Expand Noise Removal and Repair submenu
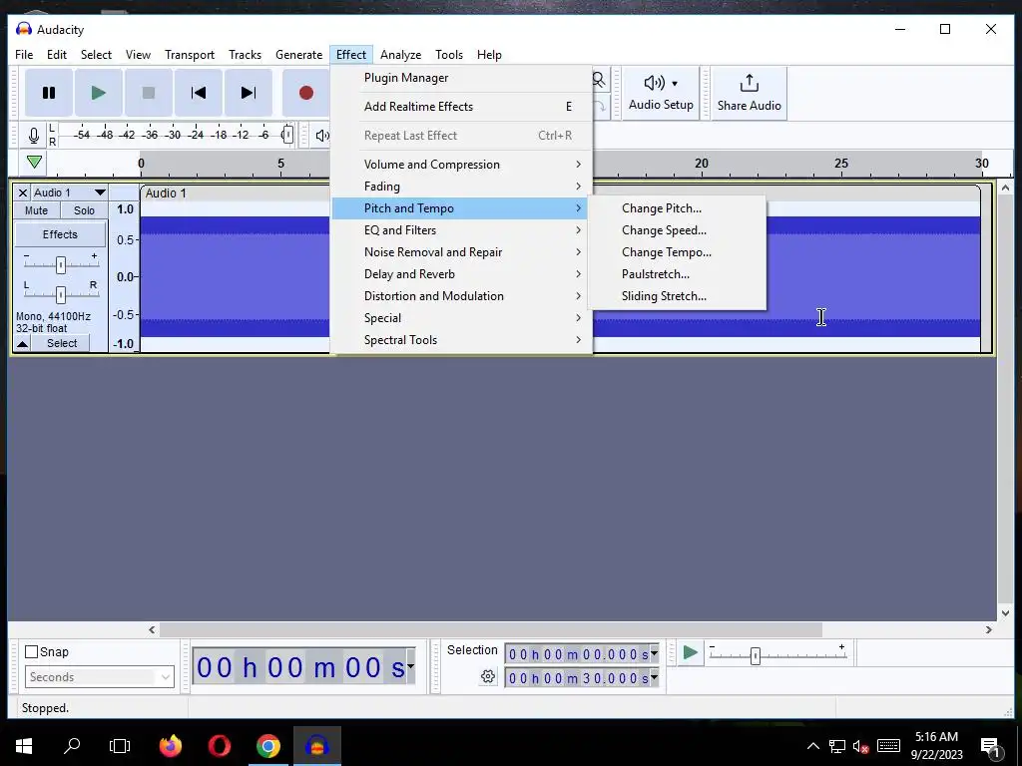1022x766 pixels. click(461, 252)
